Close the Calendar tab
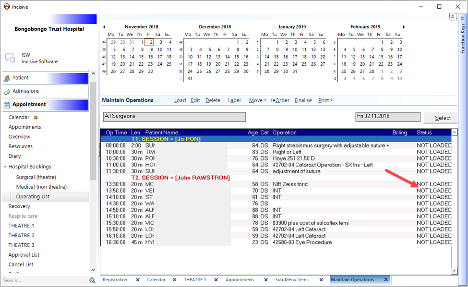The width and height of the screenshot is (468, 287). pyautogui.click(x=175, y=280)
